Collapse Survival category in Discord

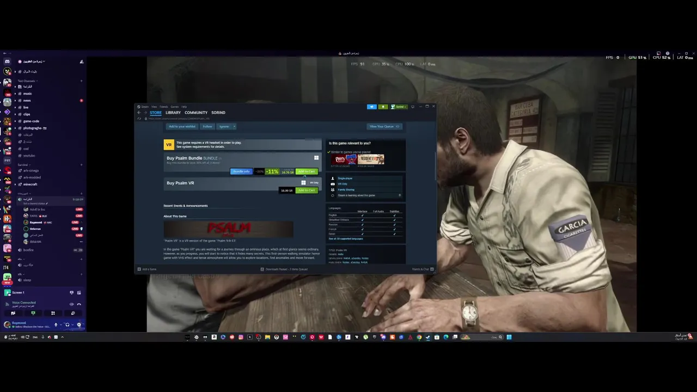23,164
